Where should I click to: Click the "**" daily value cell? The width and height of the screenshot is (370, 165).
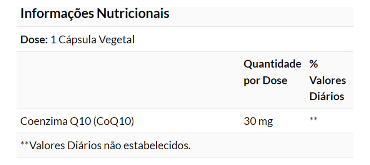313,120
